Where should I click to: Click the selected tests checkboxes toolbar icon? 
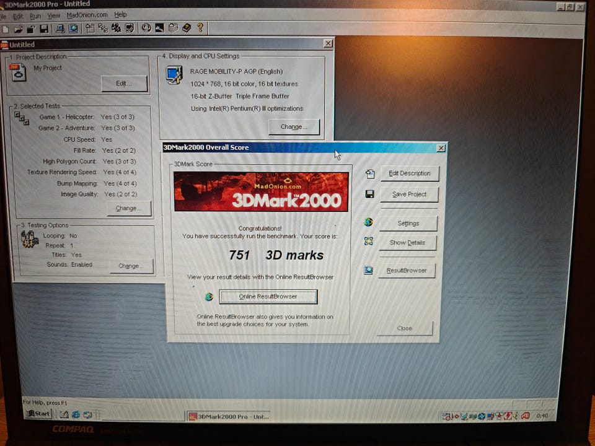(103, 28)
